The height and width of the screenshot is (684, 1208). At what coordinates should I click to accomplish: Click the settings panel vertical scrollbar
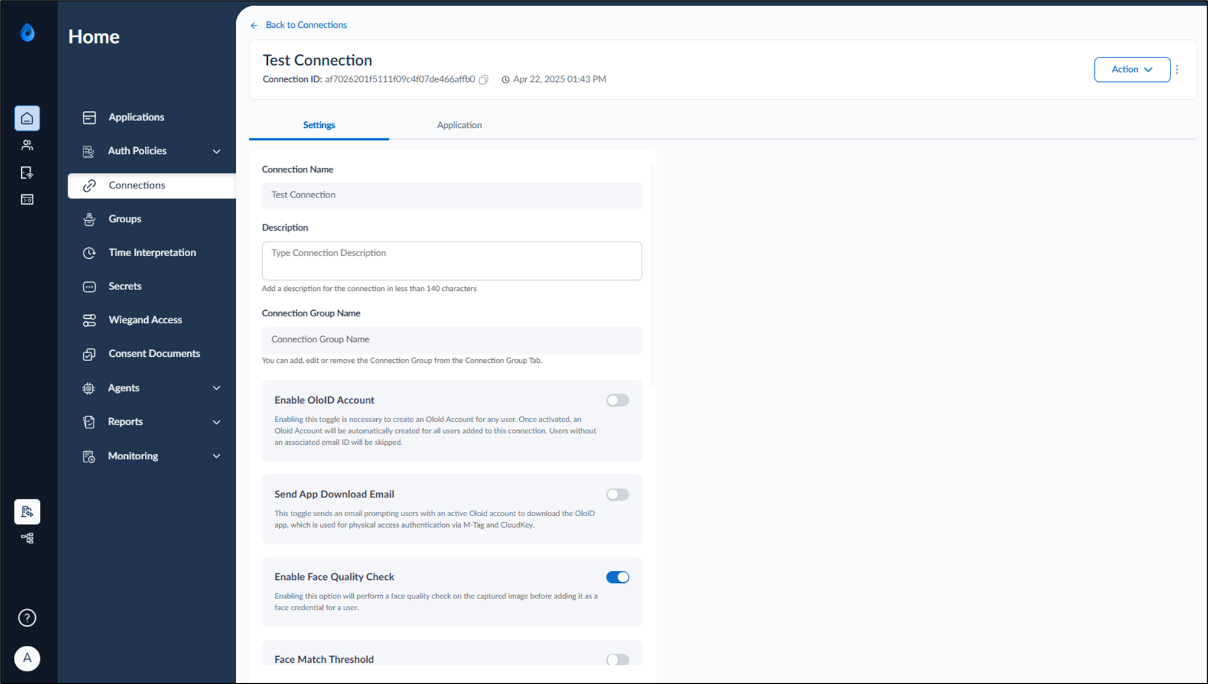pyautogui.click(x=652, y=276)
